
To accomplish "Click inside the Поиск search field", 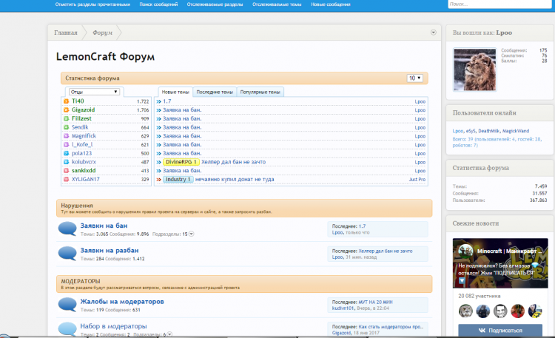I will [499, 4].
